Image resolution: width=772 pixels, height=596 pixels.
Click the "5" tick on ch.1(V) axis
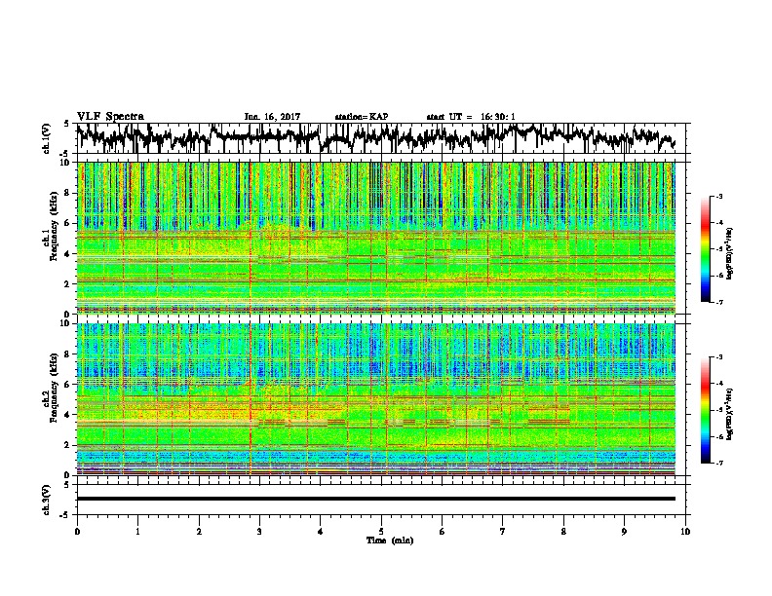[x=66, y=124]
